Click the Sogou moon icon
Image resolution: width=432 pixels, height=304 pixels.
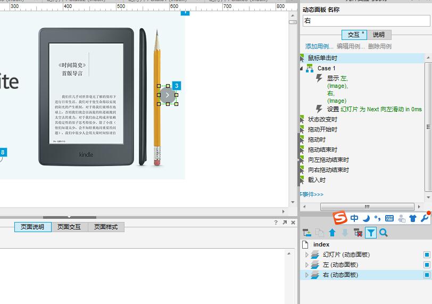point(366,219)
